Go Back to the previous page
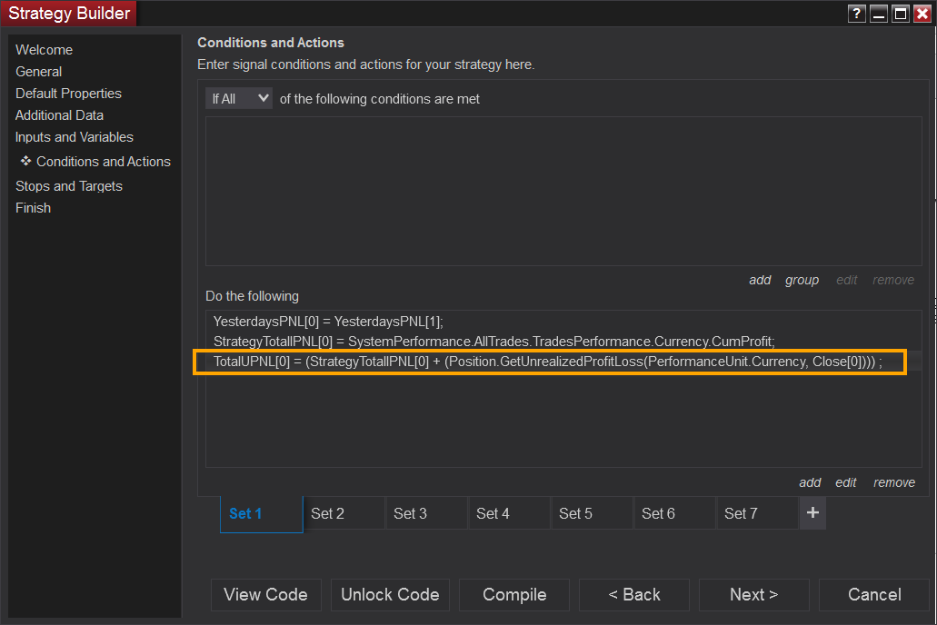This screenshot has width=937, height=625. coord(634,595)
